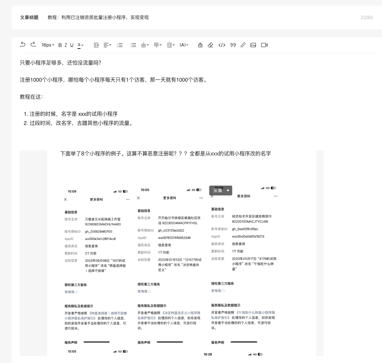
Task: Click the embedded screenshot image
Action: coord(171,253)
